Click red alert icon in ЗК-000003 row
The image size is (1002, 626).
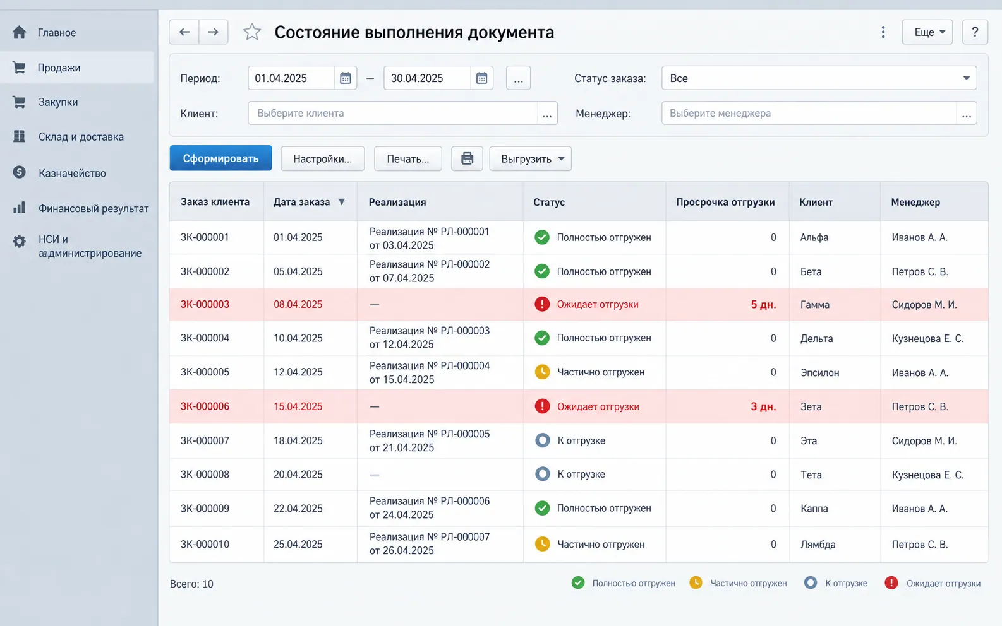click(542, 304)
